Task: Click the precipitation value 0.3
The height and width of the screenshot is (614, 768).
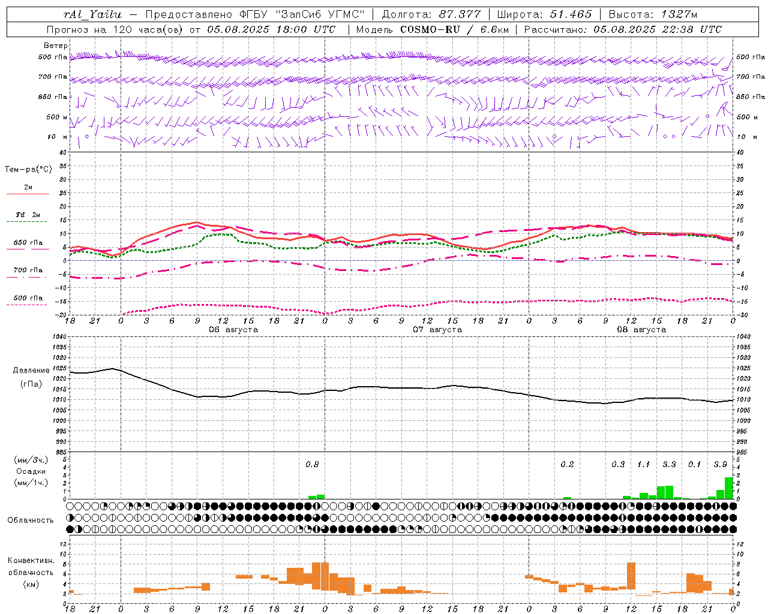Action: pyautogui.click(x=618, y=464)
